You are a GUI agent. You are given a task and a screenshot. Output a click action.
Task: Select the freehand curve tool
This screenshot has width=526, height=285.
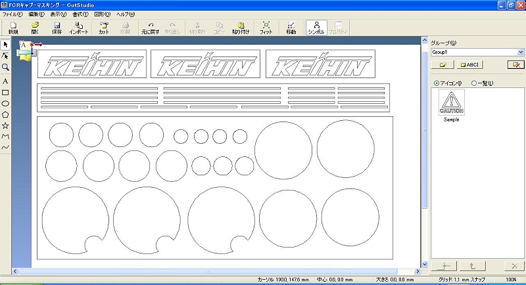[5, 147]
